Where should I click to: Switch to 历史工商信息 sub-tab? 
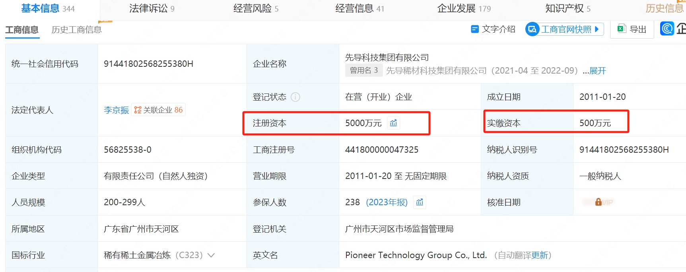coord(76,30)
